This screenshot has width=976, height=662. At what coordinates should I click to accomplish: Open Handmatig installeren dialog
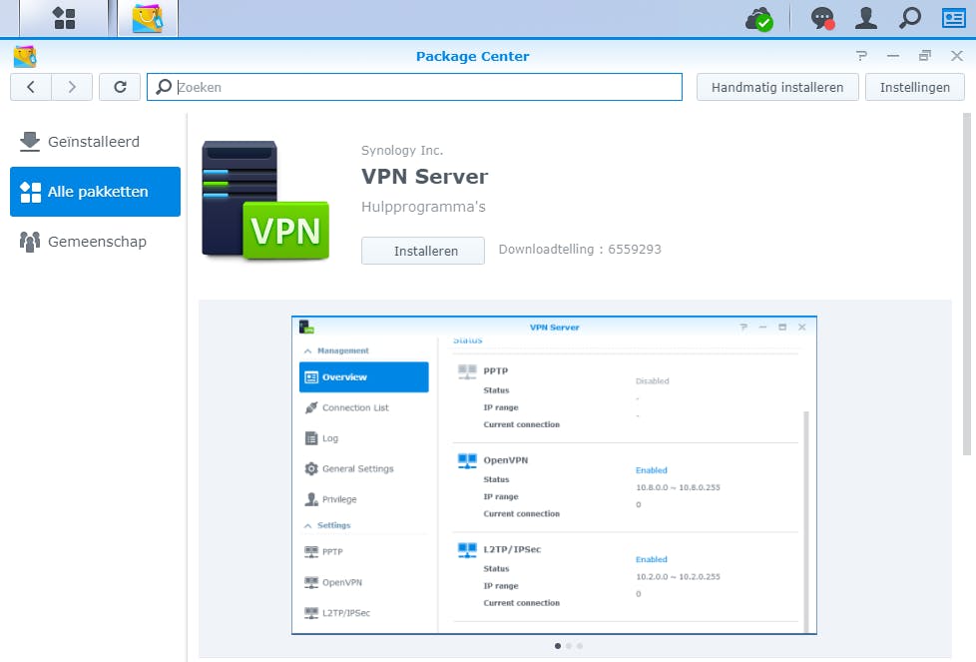point(777,87)
